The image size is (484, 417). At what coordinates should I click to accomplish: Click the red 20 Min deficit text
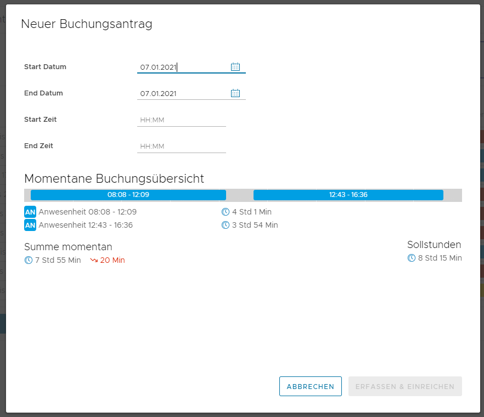(x=112, y=260)
